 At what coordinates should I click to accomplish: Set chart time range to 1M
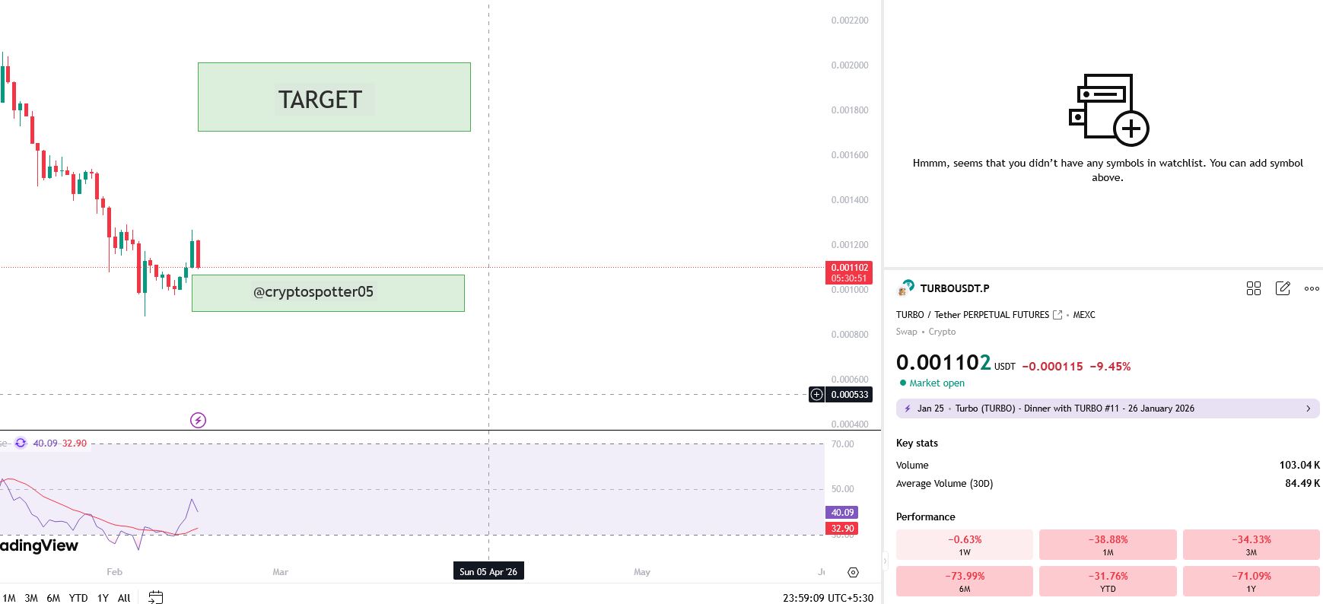9,598
